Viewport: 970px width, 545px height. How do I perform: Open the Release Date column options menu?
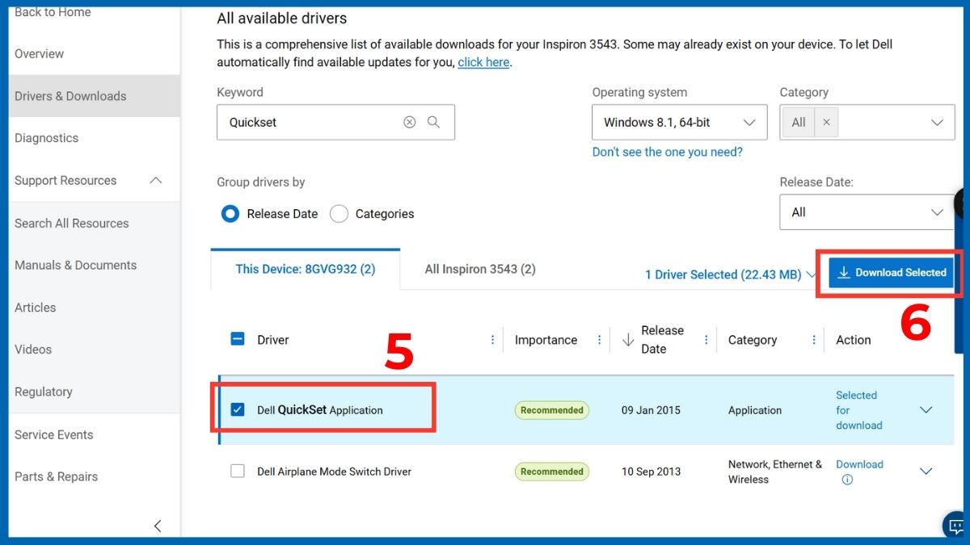[x=706, y=340]
